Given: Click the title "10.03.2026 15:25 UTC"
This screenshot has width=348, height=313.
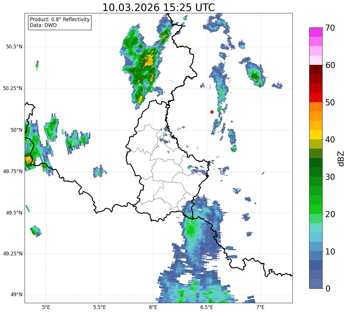Looking at the screenshot, I should [159, 8].
